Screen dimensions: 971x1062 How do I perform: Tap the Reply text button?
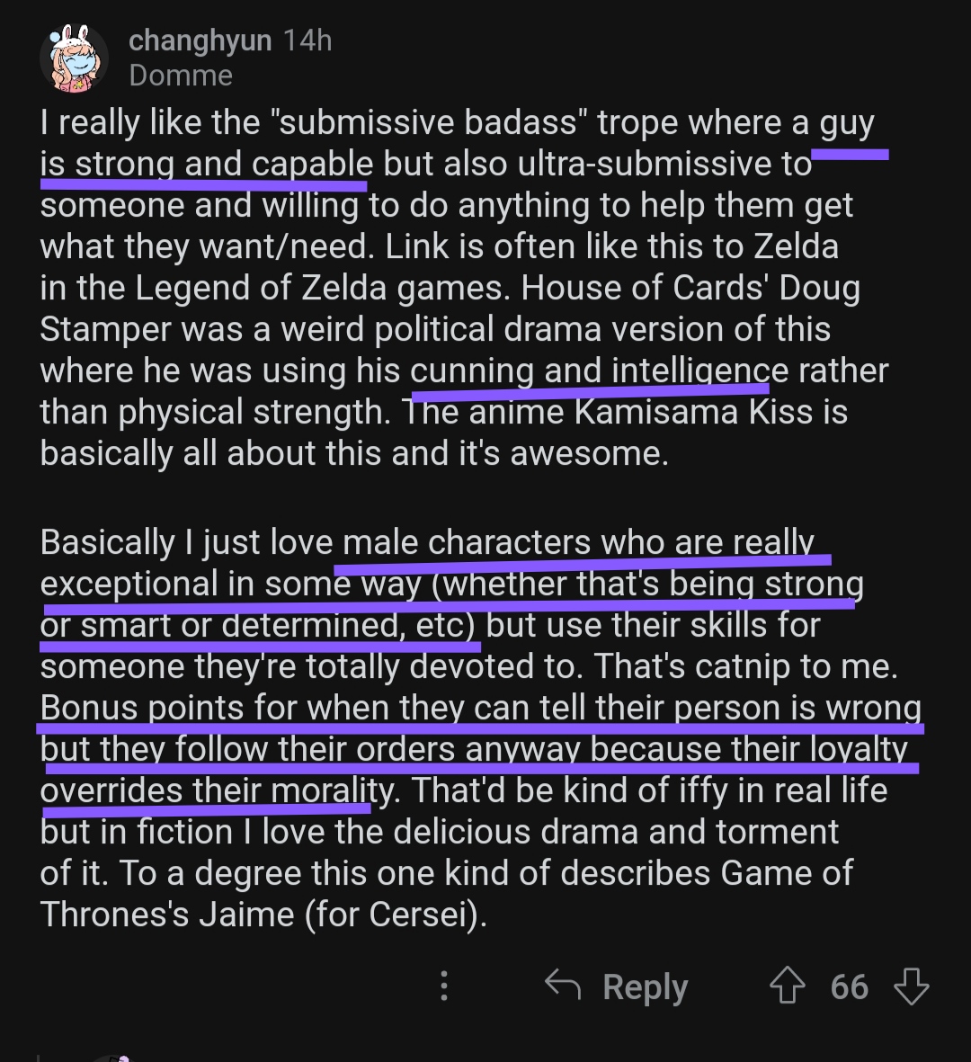pyautogui.click(x=645, y=986)
